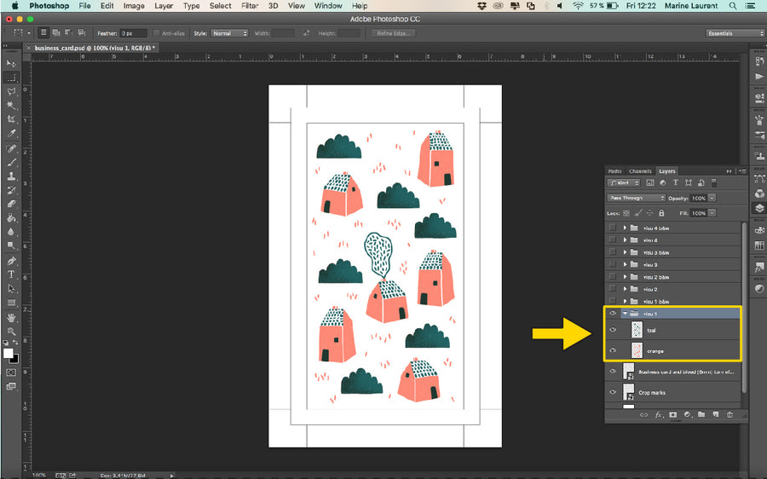
Task: Click the background color swatch
Action: click(x=14, y=360)
